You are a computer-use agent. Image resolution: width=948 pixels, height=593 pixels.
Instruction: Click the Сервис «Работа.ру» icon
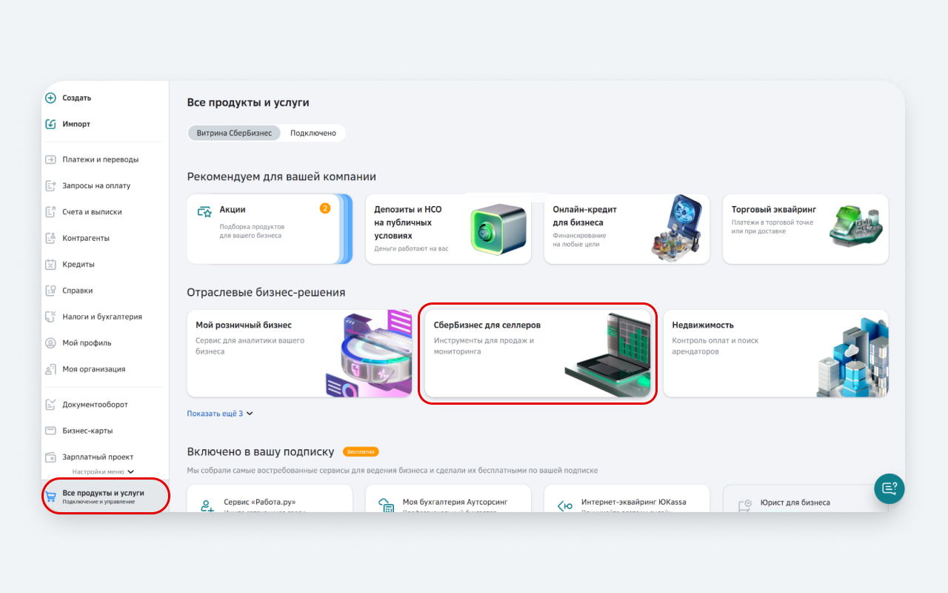207,506
